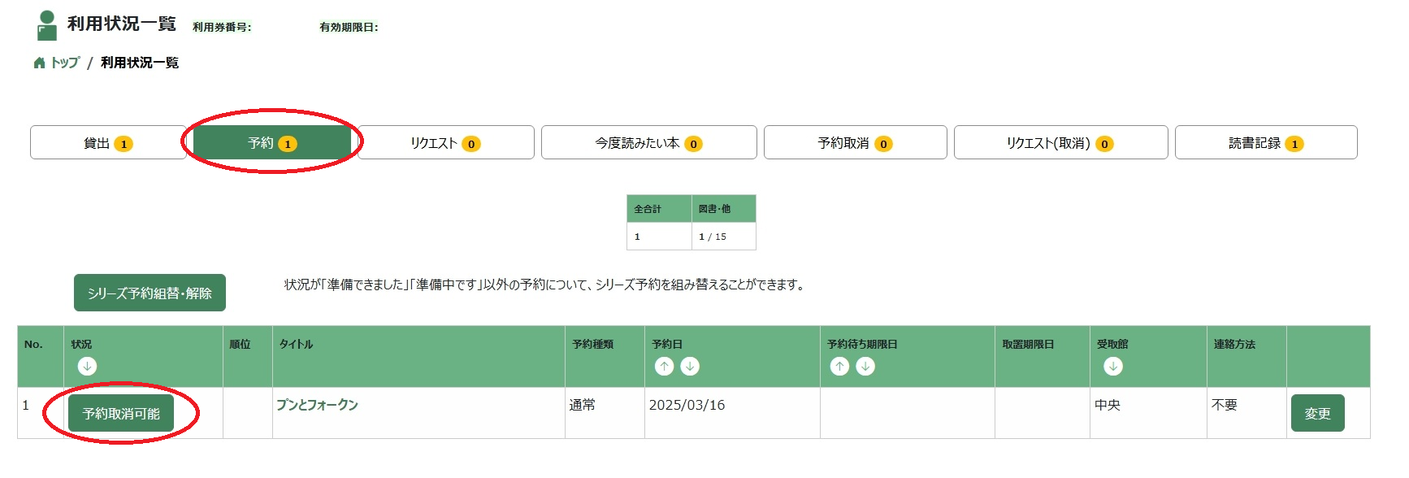The height and width of the screenshot is (478, 1409).
Task: Sort 受取館 column with the down arrow
Action: pos(1113,367)
